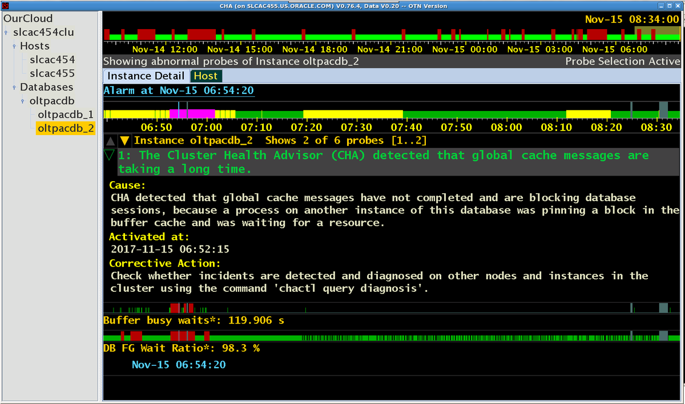Collapse probe 1 with the green triangle
This screenshot has width=685, height=404.
tap(110, 156)
